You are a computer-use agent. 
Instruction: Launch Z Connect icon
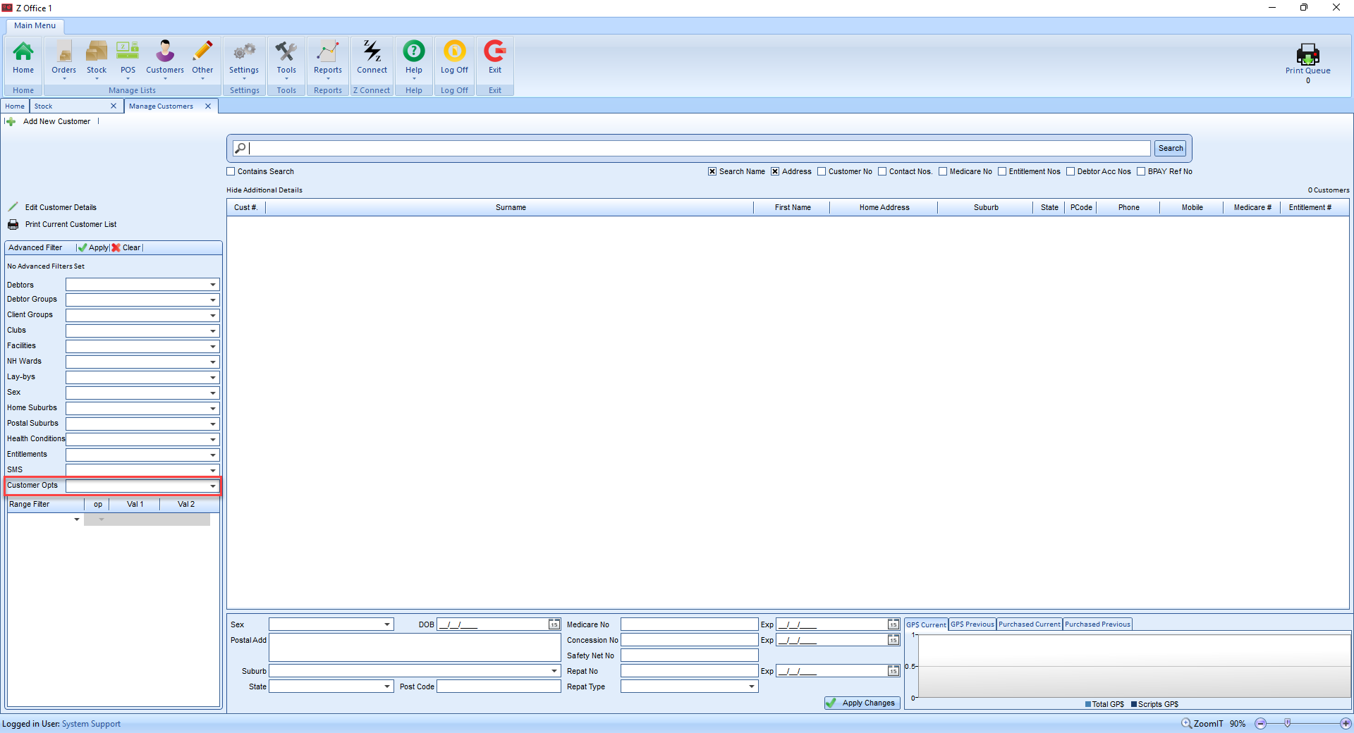pyautogui.click(x=372, y=52)
